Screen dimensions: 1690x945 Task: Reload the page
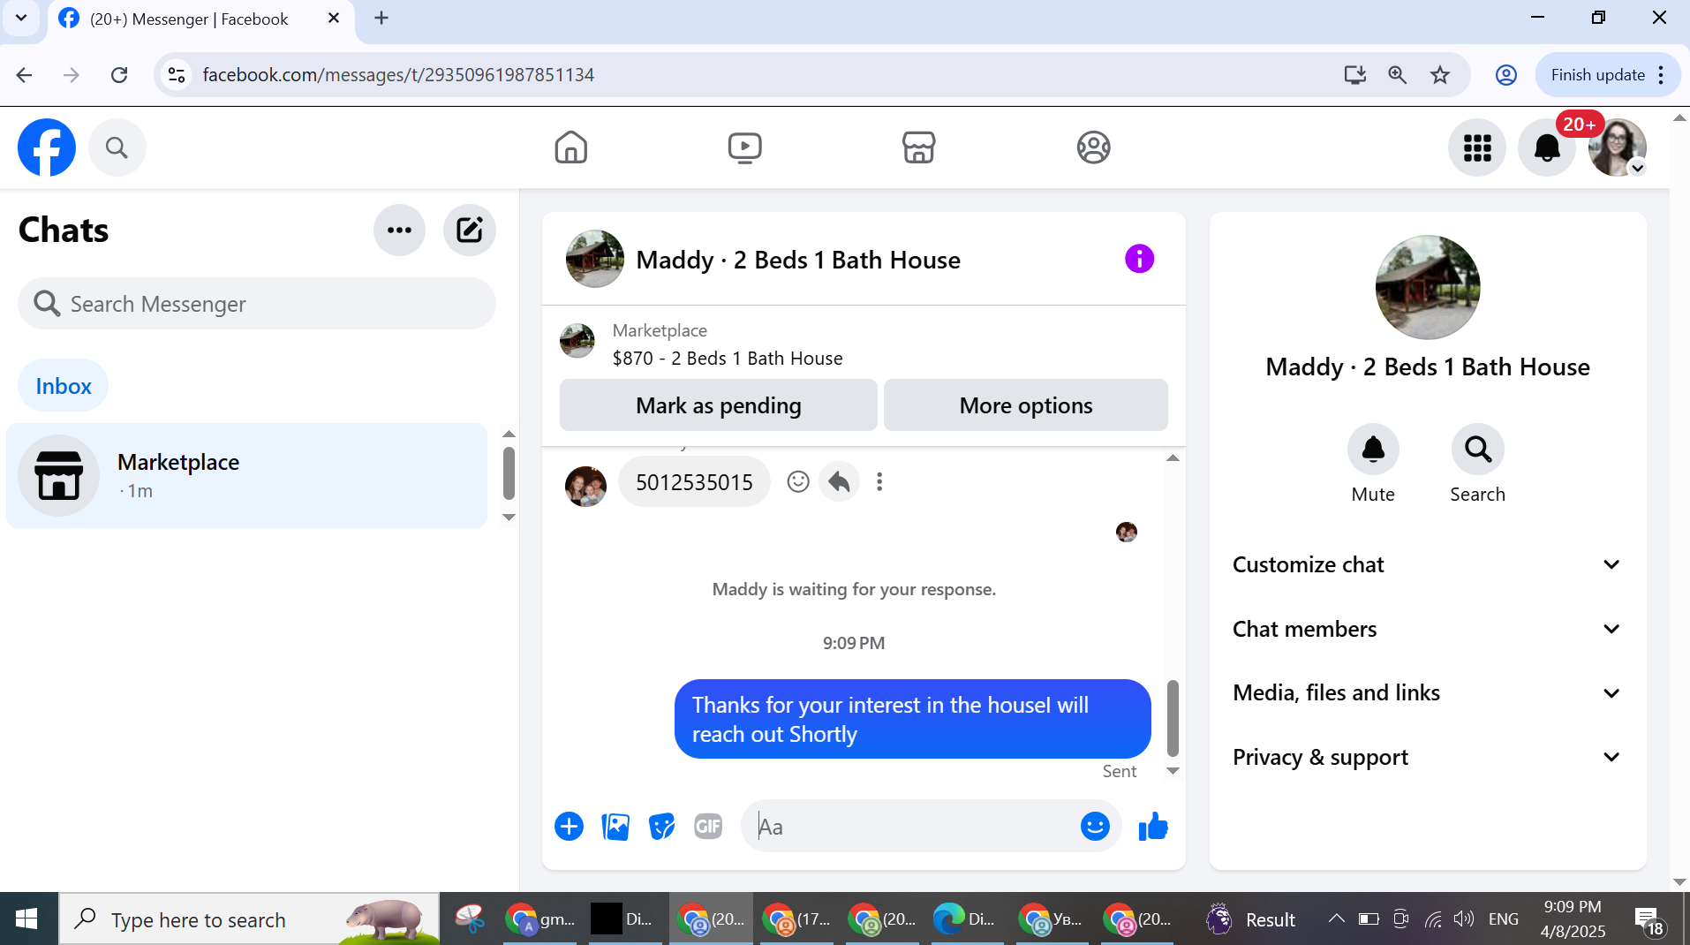click(x=119, y=75)
